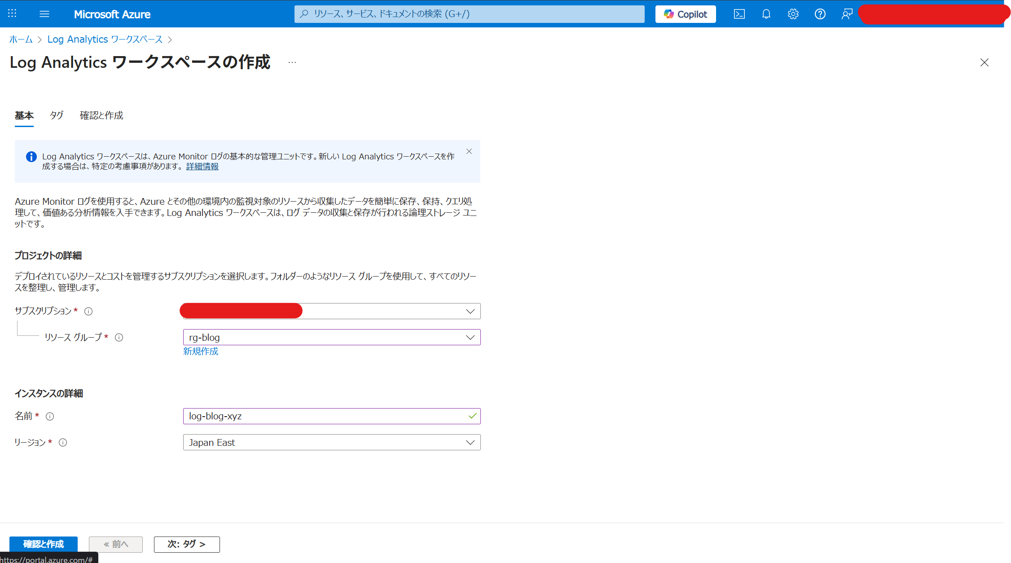
Task: Dismiss the Log Analytics info banner
Action: coord(469,151)
